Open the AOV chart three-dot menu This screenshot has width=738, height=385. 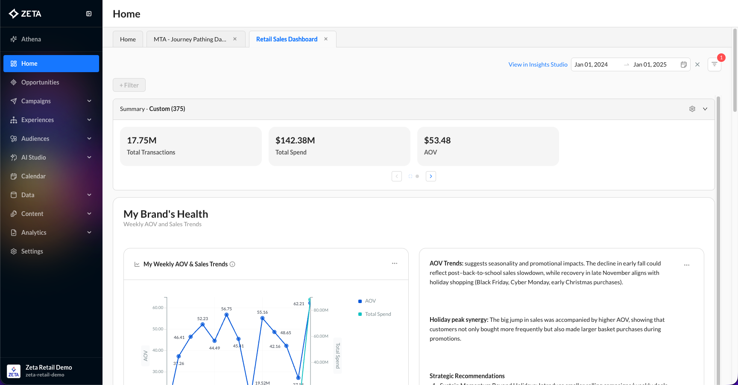point(395,263)
